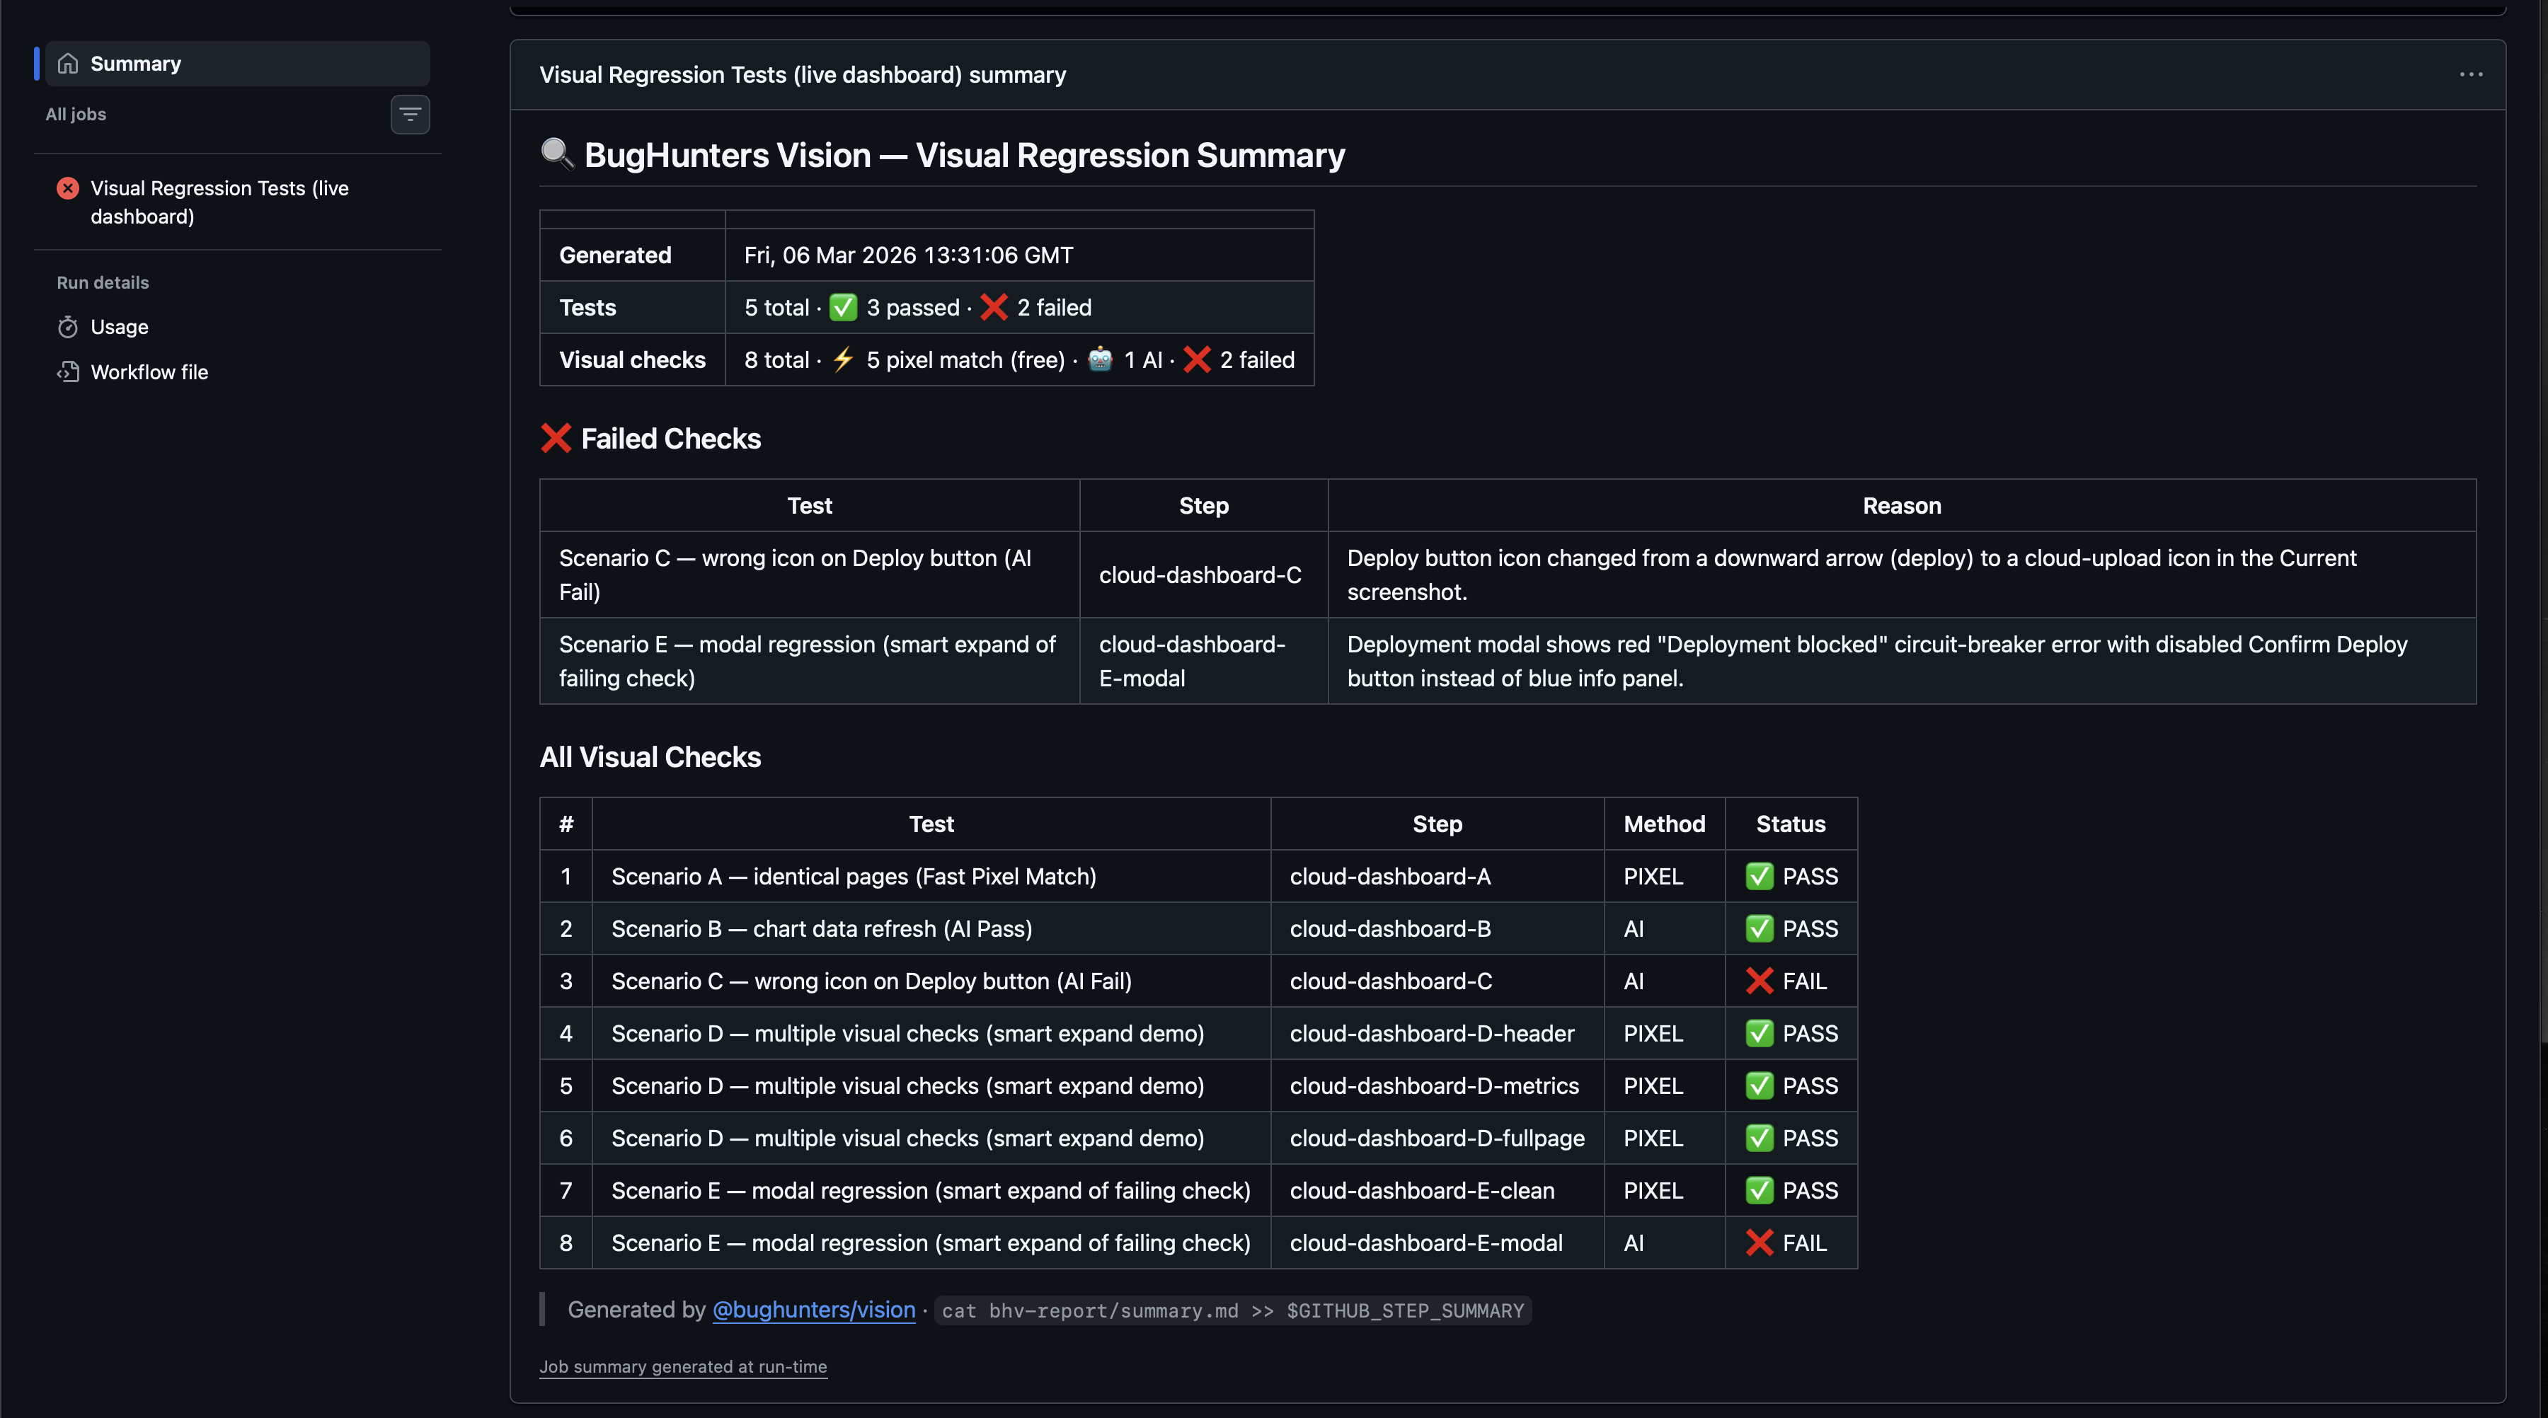Click the red FAIL X for cloud-dashboard-E-modal
The image size is (2548, 1418).
1760,1243
